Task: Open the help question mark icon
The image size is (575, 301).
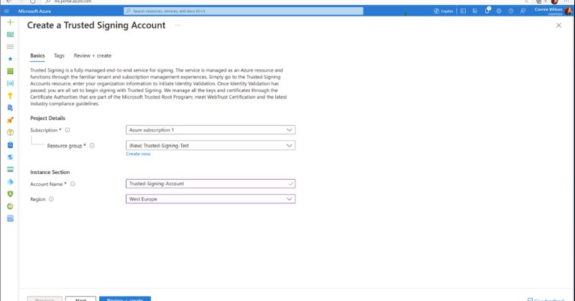Action: coord(511,11)
